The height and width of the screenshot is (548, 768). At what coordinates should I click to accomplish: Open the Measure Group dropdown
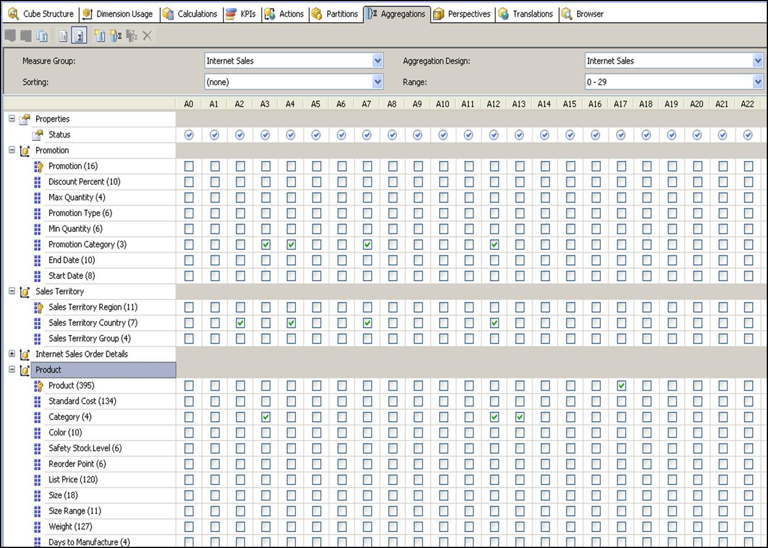(377, 61)
